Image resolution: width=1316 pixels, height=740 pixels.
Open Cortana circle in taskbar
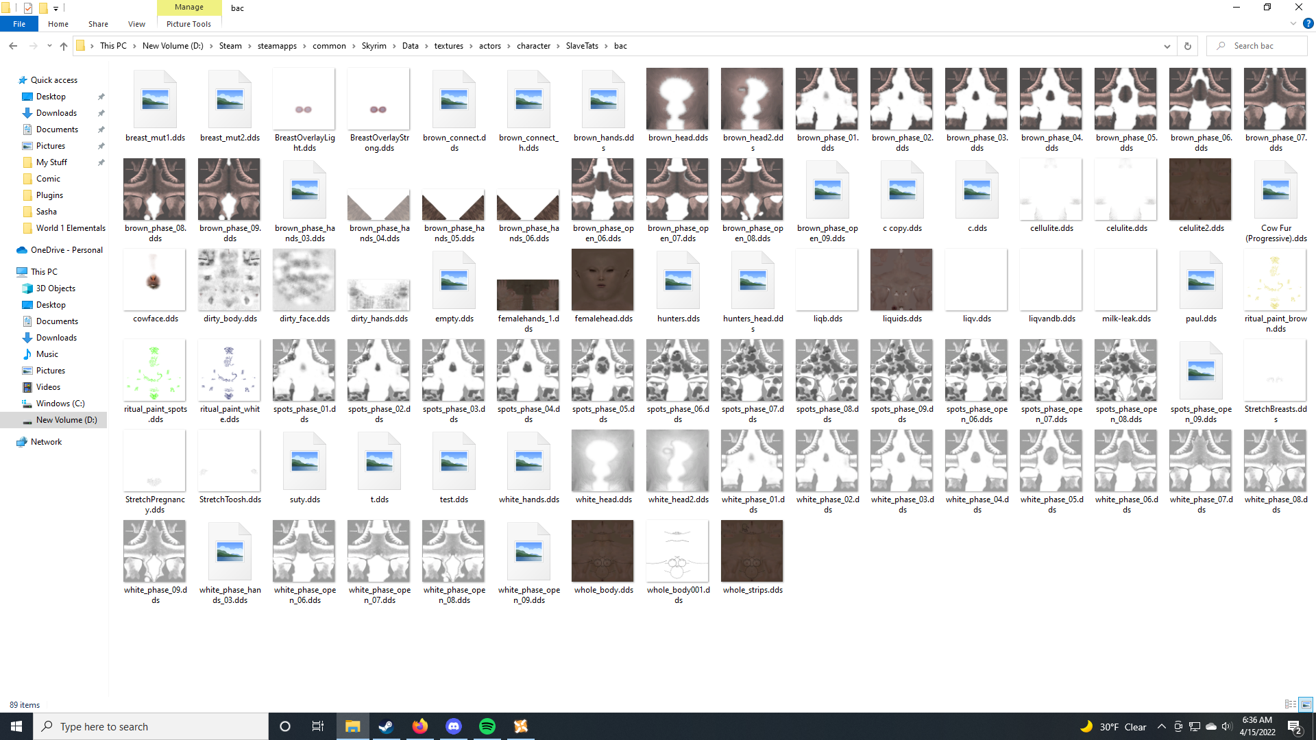(285, 726)
